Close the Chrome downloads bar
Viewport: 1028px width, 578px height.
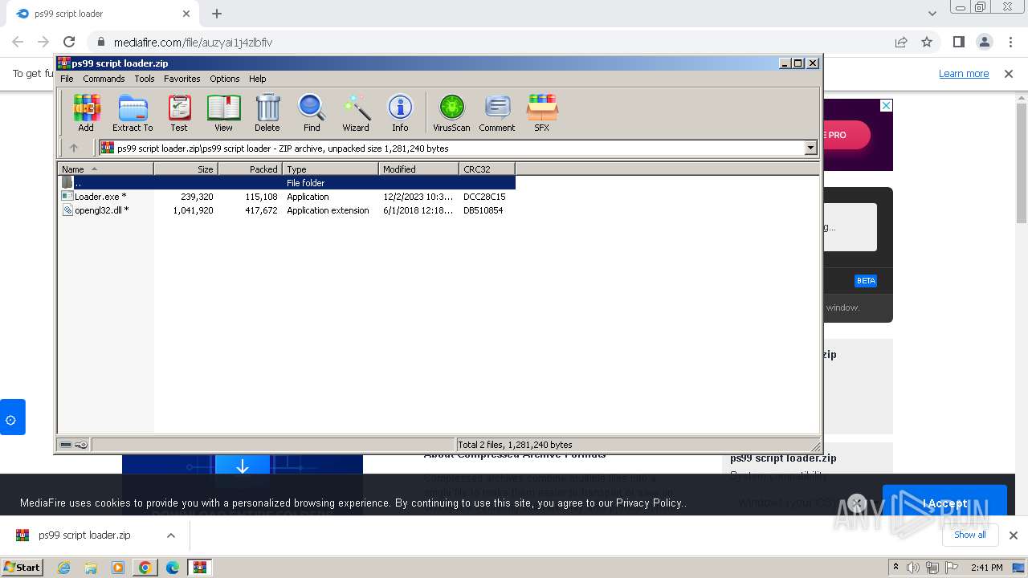pos(1014,535)
